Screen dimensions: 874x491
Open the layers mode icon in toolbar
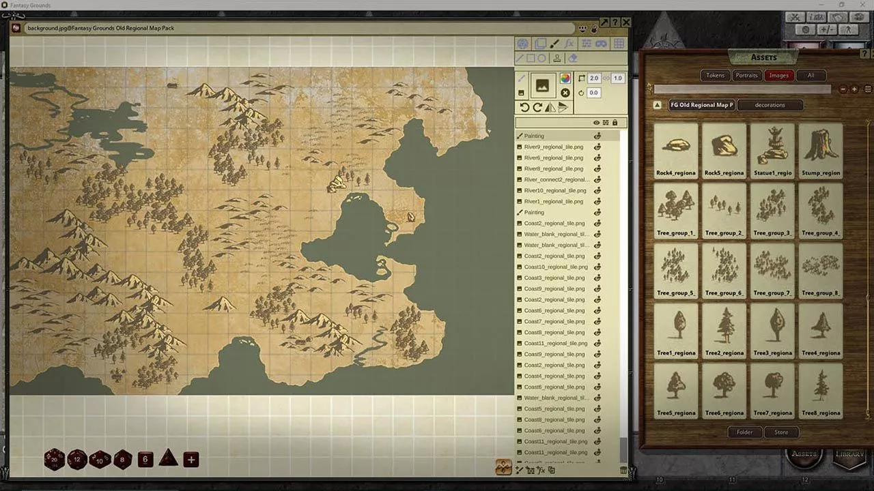click(x=540, y=44)
